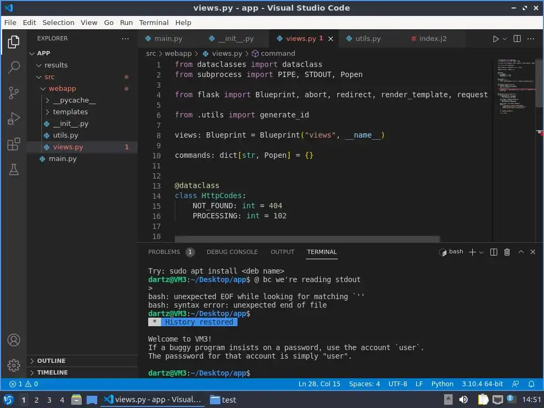
Task: Close the views.py editor tab
Action: point(330,39)
